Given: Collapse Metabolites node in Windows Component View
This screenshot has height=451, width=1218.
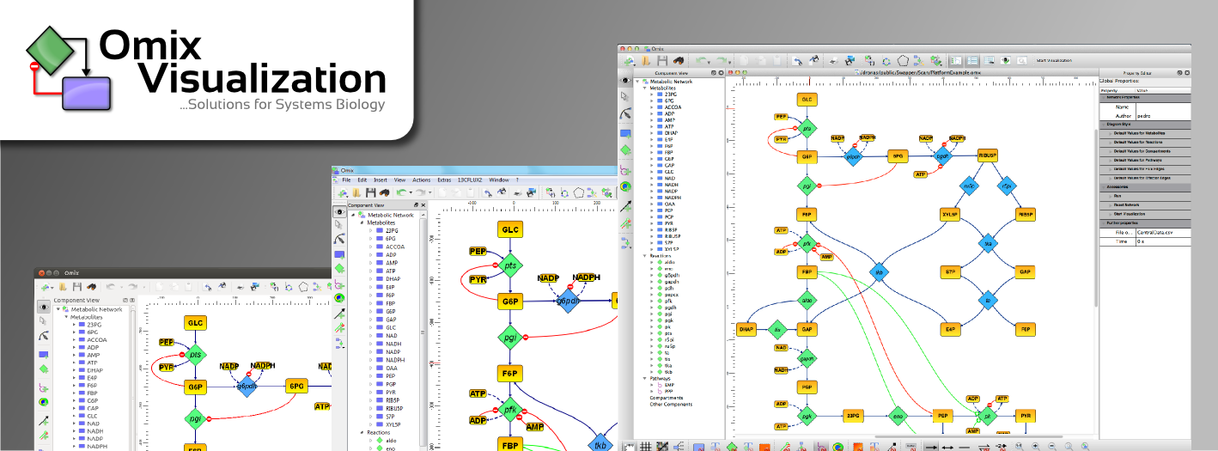Looking at the screenshot, I should [x=362, y=222].
